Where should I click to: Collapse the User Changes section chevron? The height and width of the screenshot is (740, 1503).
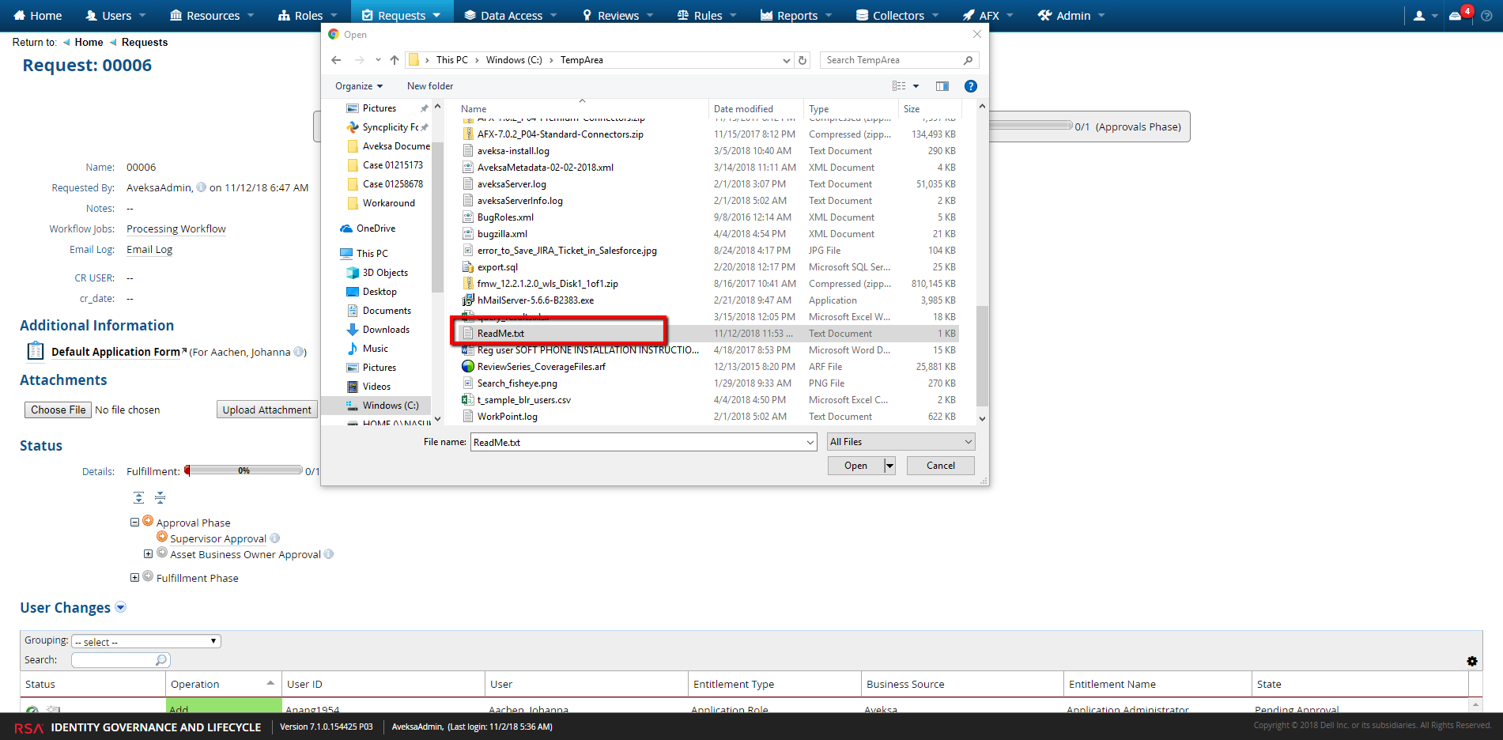tap(120, 607)
